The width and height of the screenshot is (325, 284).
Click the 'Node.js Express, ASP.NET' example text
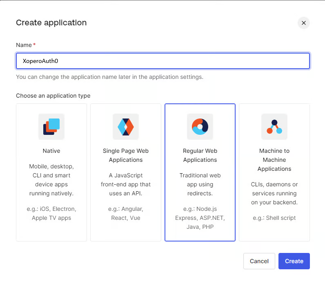coord(200,218)
